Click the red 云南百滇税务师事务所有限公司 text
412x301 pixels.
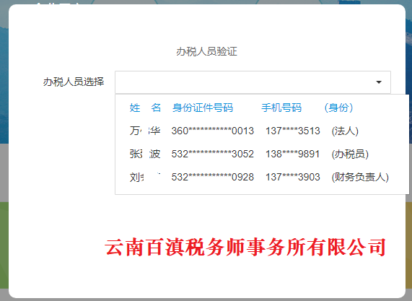point(245,247)
